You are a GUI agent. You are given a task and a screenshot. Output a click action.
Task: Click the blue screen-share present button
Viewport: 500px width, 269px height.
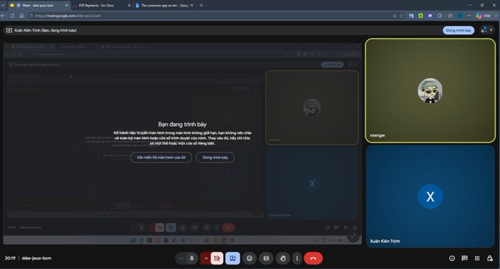tap(233, 258)
